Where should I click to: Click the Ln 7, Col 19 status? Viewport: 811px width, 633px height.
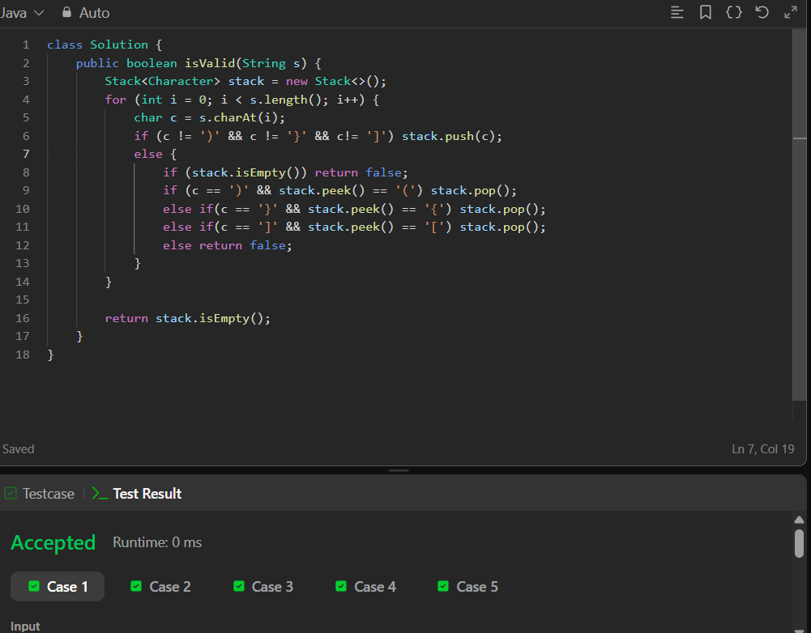click(763, 449)
